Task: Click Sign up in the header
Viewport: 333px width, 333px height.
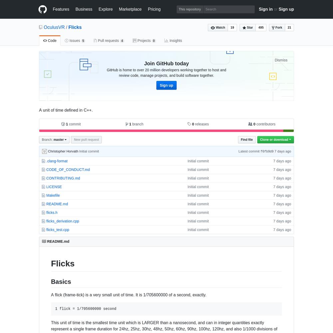Action: pyautogui.click(x=286, y=9)
